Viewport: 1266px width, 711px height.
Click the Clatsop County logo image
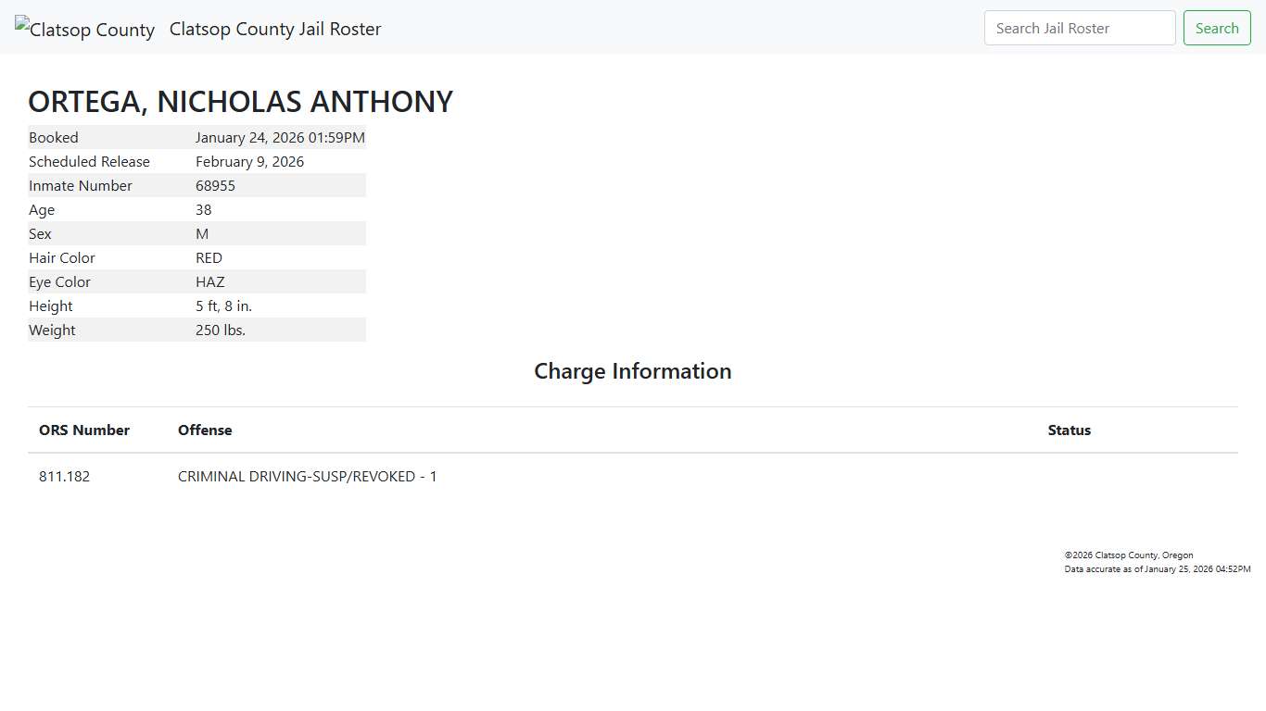click(x=84, y=30)
